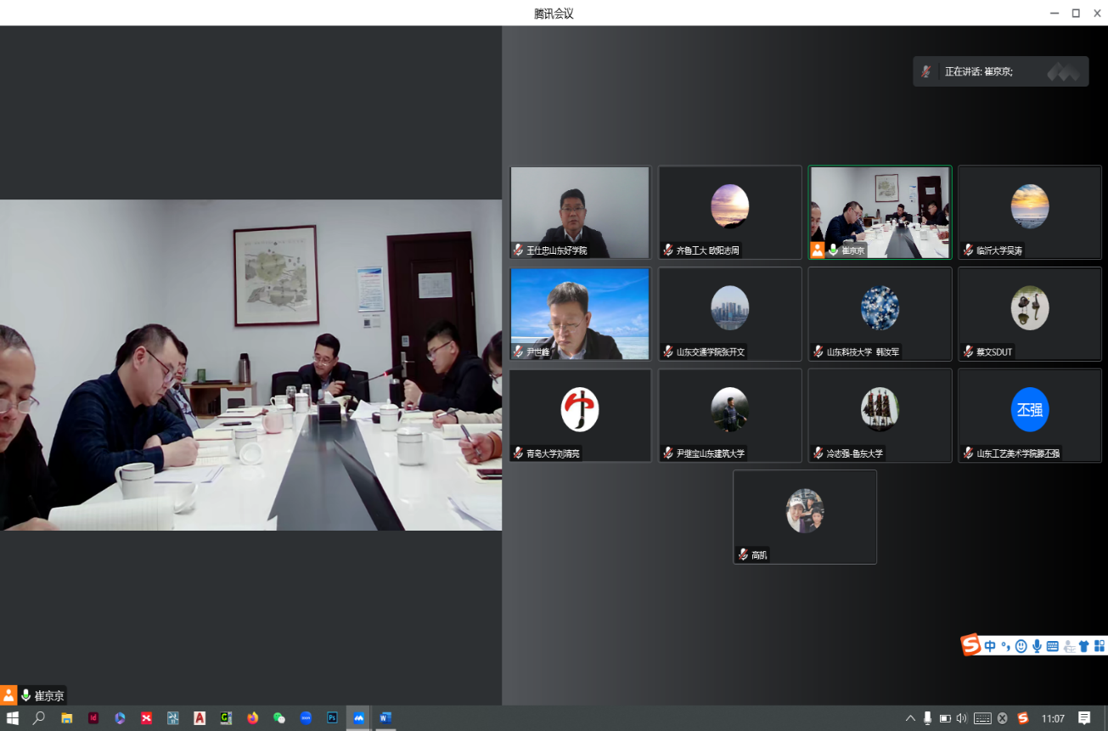
Task: Open WeChat from the taskbar
Action: point(279,718)
